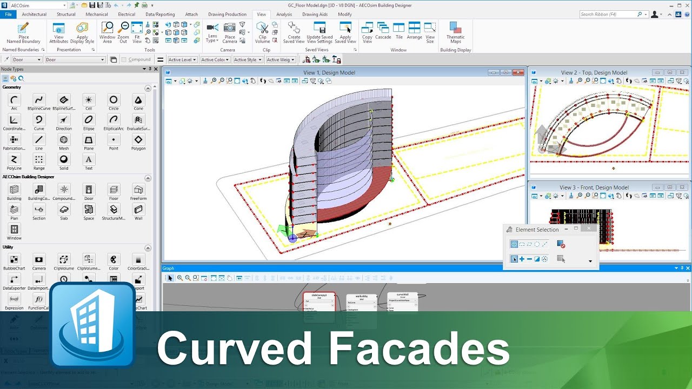Open the Analysis ribbon tab
Screen dimensions: 692x389
coord(284,15)
